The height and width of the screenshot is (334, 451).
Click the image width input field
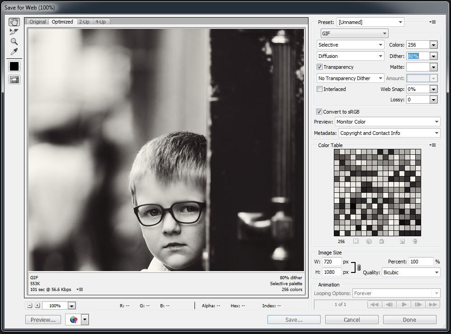(332, 262)
